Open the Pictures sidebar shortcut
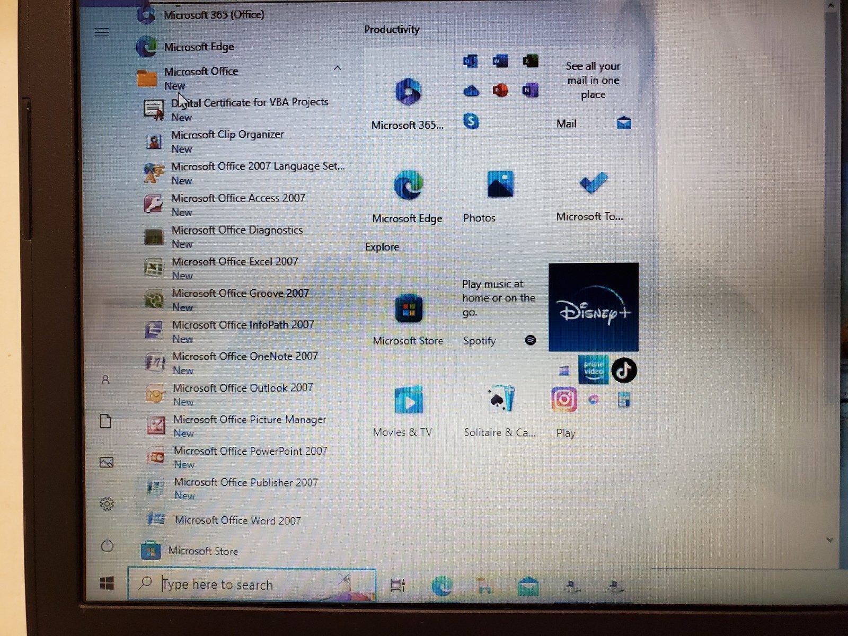The width and height of the screenshot is (848, 636). [107, 463]
